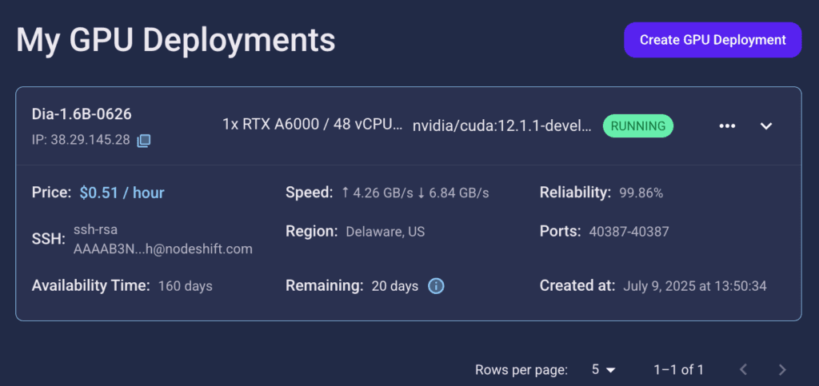This screenshot has width=819, height=386.
Task: Go to the next page arrow
Action: point(782,370)
